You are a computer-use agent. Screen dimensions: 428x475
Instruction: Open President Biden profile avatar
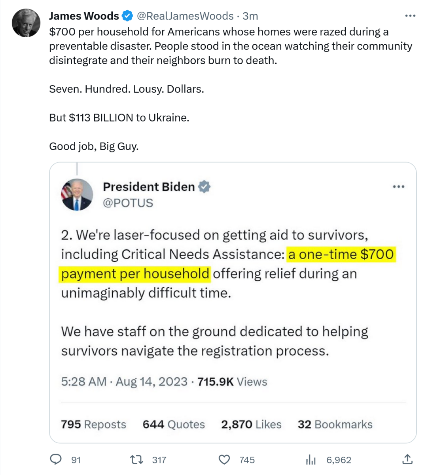(x=77, y=194)
